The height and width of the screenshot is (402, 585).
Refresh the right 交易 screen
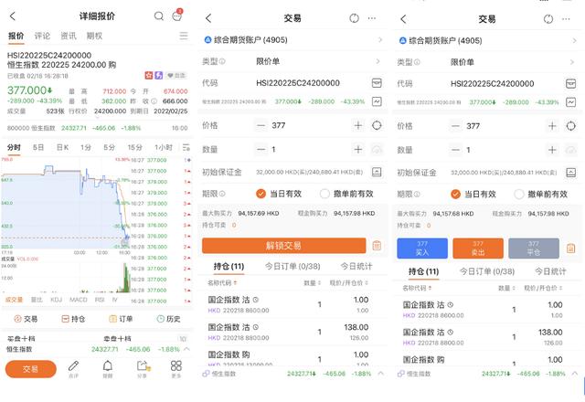[548, 19]
